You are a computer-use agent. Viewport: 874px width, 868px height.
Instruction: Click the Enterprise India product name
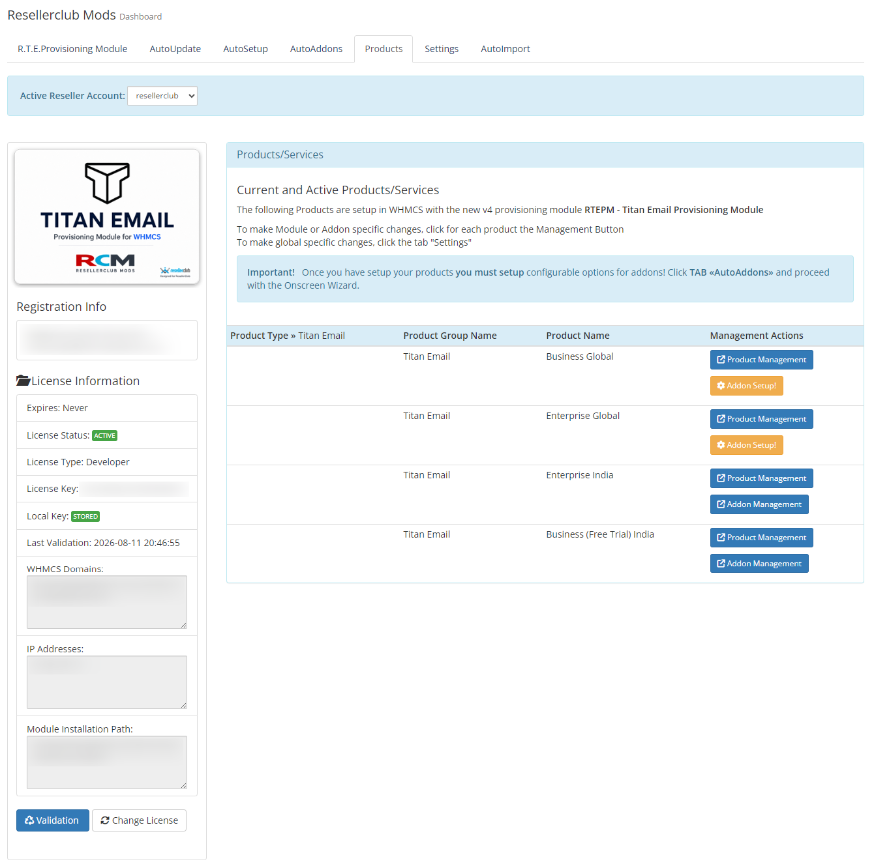[580, 475]
